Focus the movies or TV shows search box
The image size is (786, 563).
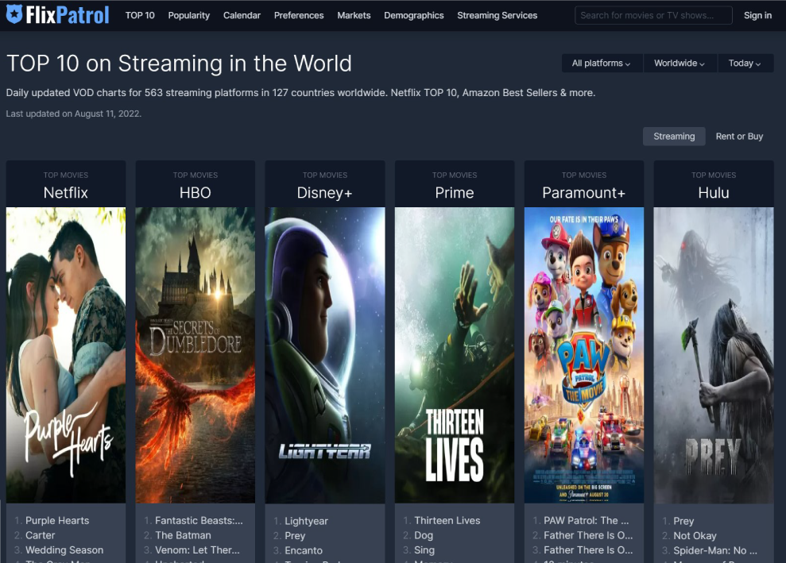(653, 16)
